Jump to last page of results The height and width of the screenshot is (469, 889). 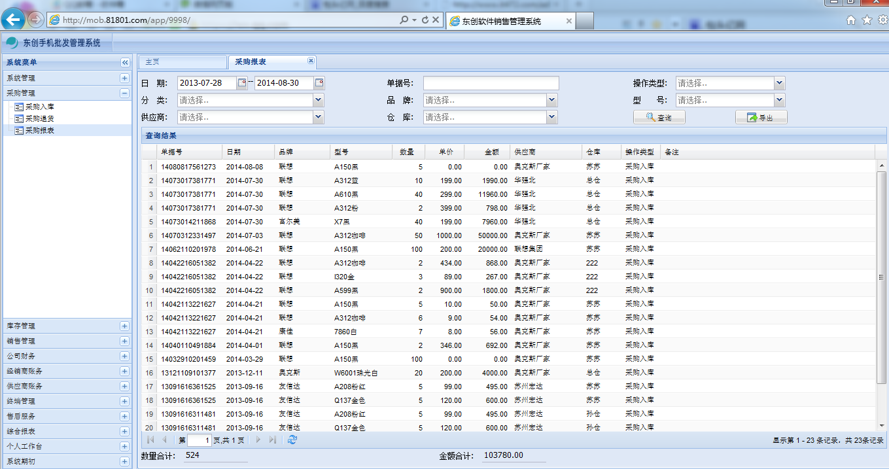(273, 440)
